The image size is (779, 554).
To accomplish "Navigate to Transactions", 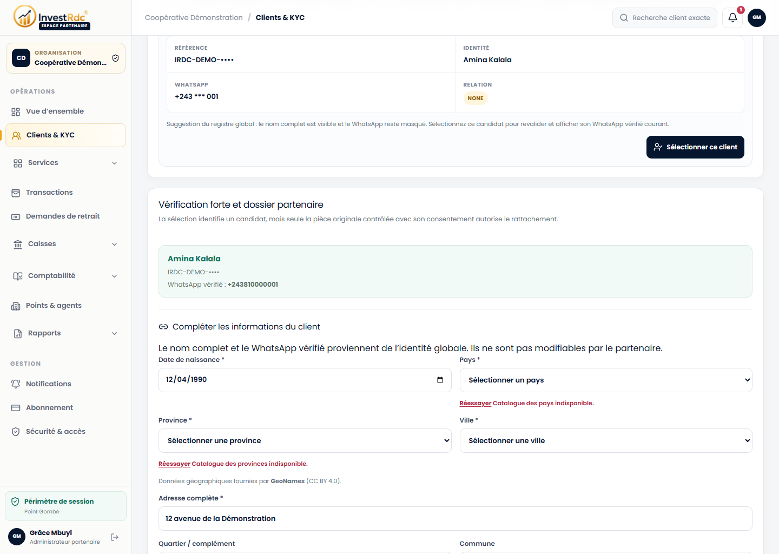I will coord(65,193).
